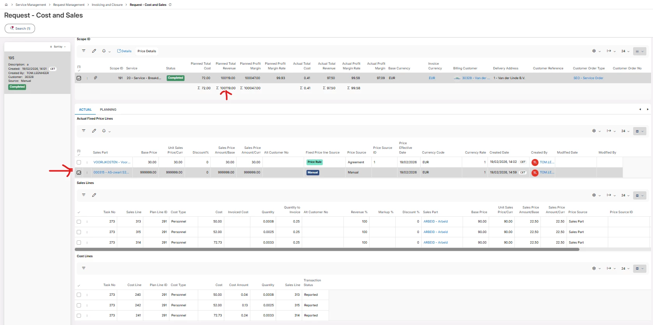Open ARBEID - Arbeid link on sales line 313
653x325 pixels.
[436, 221]
